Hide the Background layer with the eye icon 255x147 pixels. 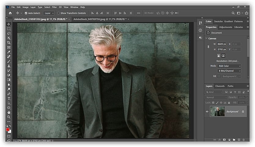coord(207,112)
